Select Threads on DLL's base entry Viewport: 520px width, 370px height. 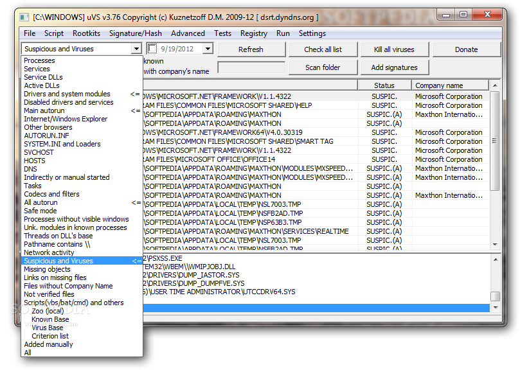pyautogui.click(x=82, y=236)
